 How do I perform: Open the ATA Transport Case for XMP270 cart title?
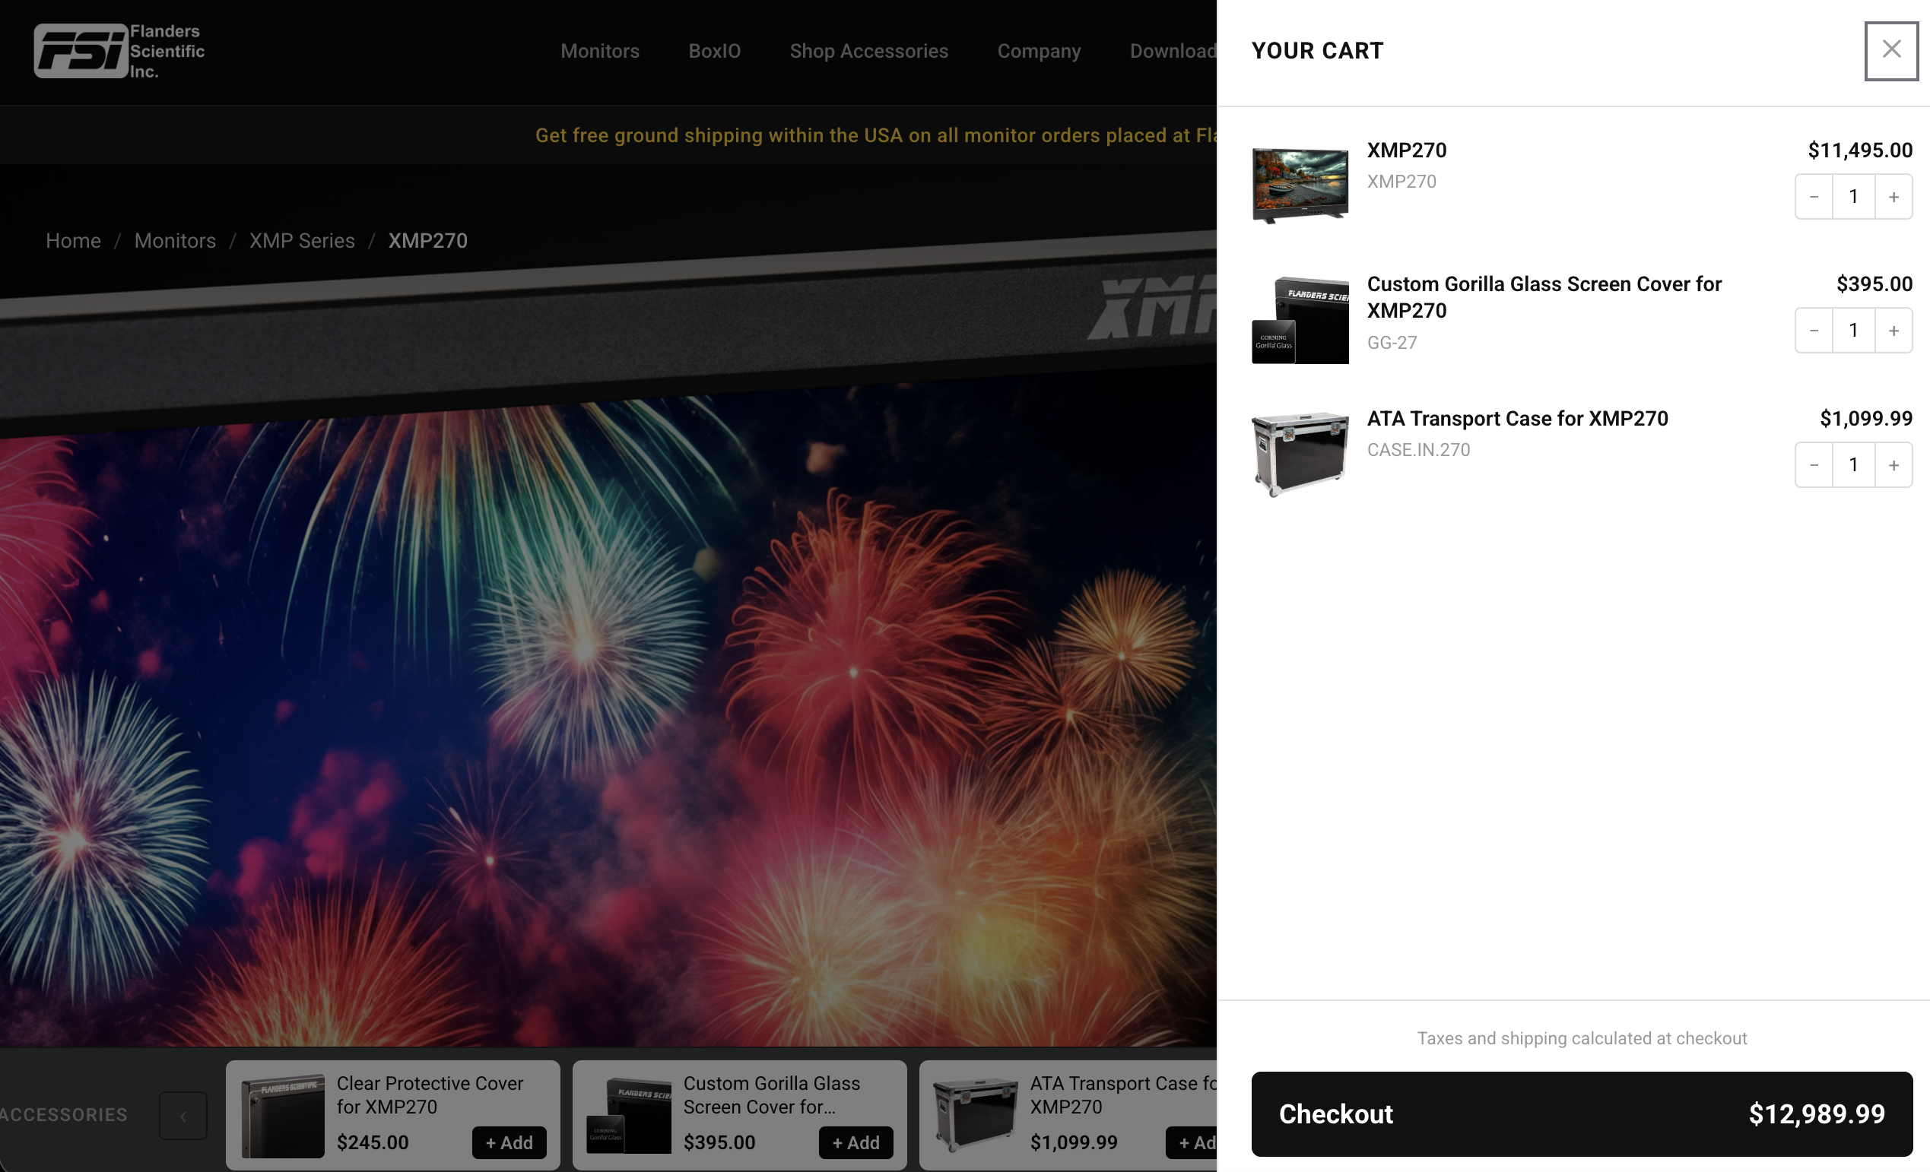pyautogui.click(x=1517, y=419)
